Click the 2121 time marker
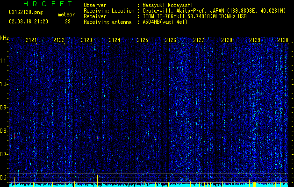 pos(31,40)
